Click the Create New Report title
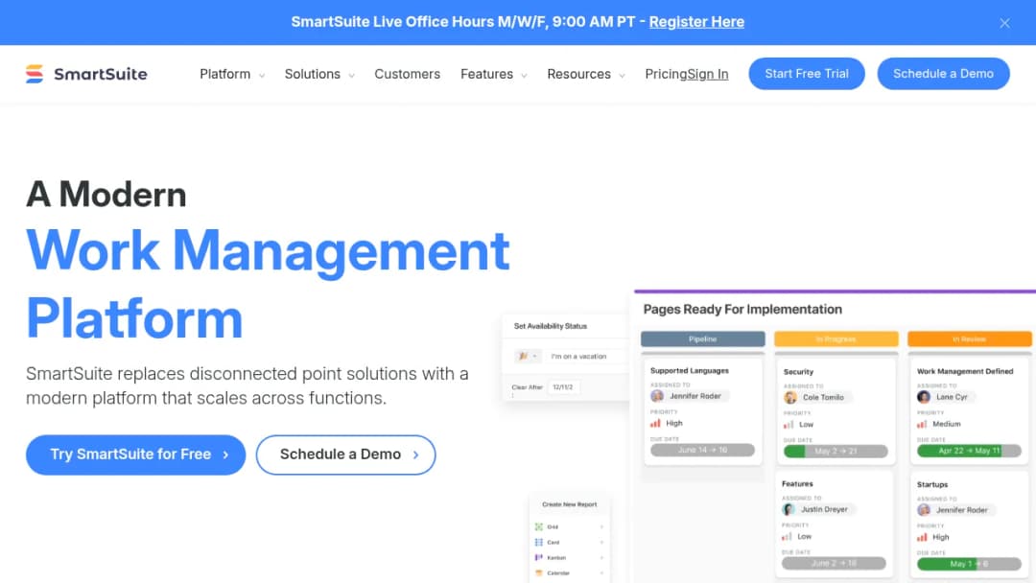1036x583 pixels. tap(570, 503)
